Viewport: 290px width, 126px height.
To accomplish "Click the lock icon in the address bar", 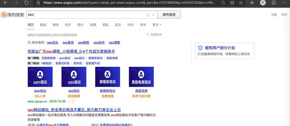I will tap(38, 3).
